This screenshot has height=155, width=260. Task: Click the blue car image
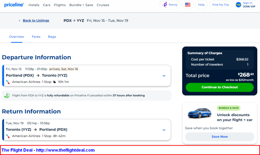(199, 113)
